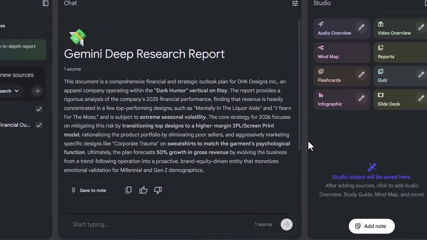This screenshot has height=240, width=427.
Task: Copy the report summary to clipboard
Action: 128,190
